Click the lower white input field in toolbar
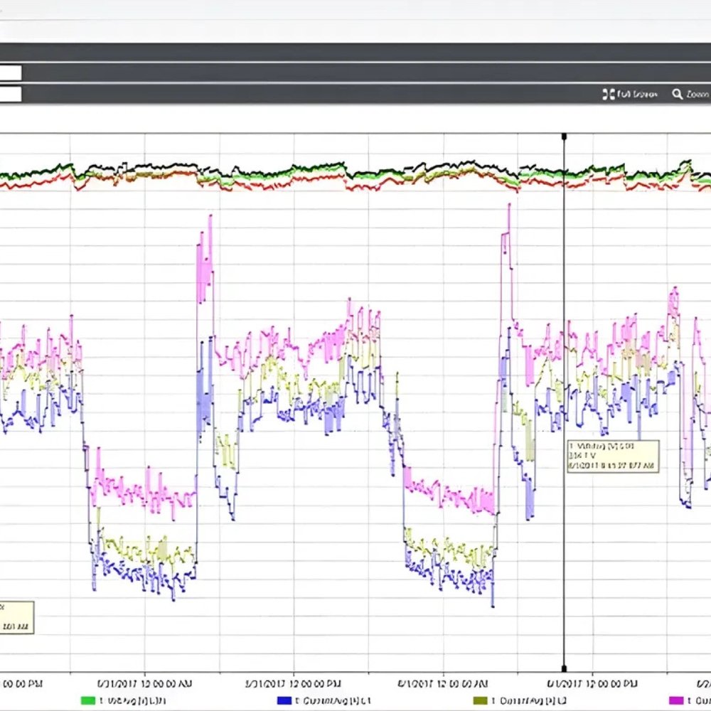This screenshot has height=711, width=711. pyautogui.click(x=10, y=94)
